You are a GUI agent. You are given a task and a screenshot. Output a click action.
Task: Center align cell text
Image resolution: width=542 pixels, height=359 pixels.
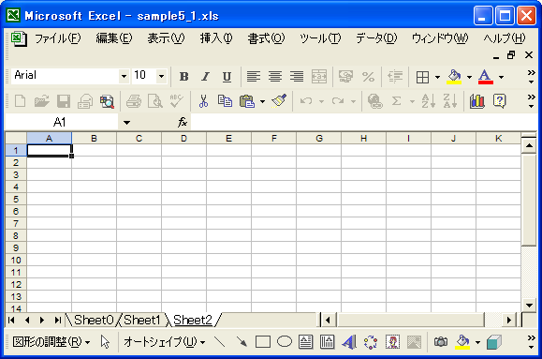pos(275,77)
